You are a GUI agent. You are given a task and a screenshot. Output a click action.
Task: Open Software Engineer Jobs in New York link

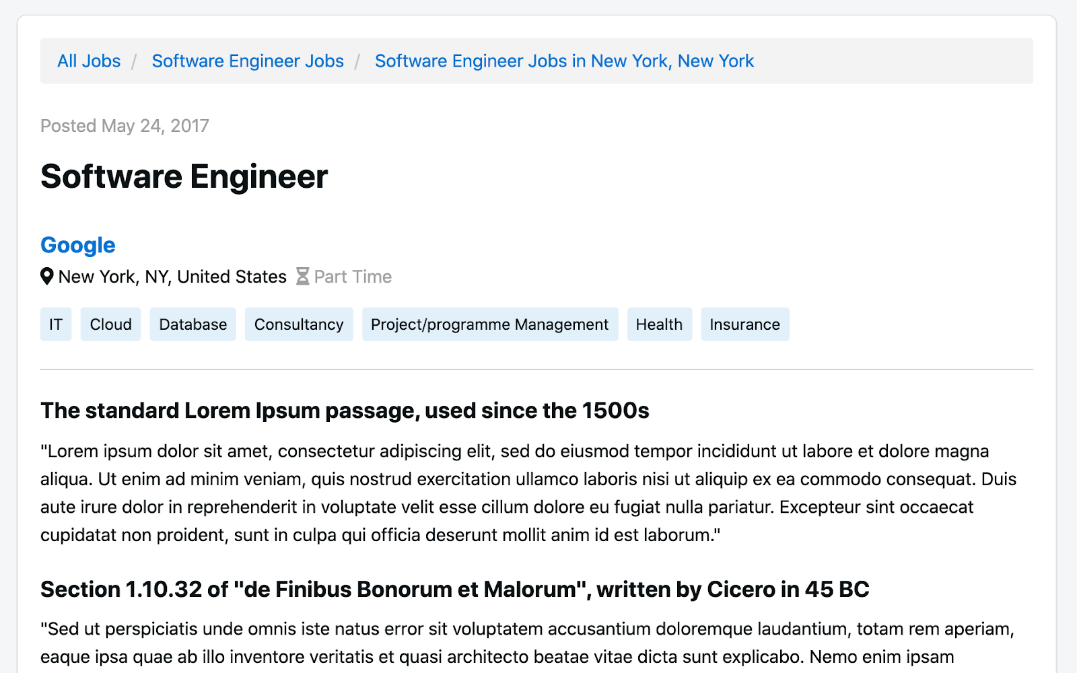point(564,61)
